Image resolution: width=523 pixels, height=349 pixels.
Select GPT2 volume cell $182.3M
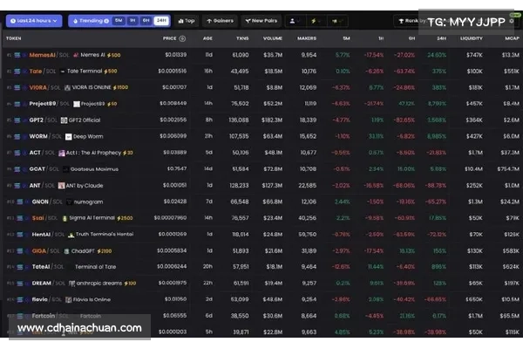point(272,120)
